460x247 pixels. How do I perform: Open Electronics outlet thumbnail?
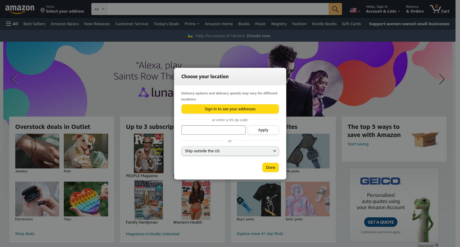37,199
